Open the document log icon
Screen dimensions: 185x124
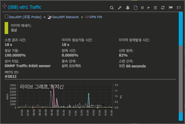pos(136,8)
